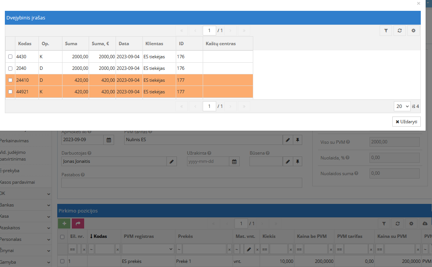Open E-prekyba in the sidebar
This screenshot has width=432, height=267.
click(x=10, y=170)
